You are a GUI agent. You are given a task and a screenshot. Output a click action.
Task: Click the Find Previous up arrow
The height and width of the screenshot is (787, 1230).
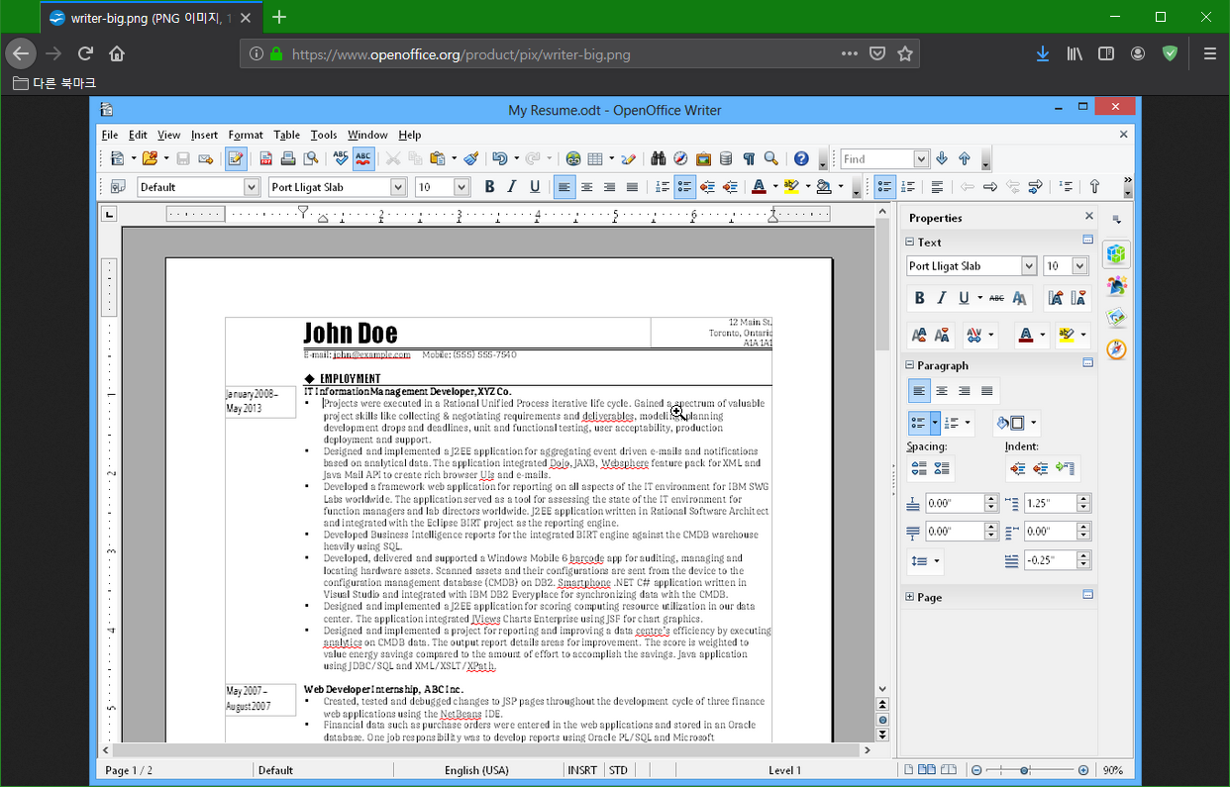pyautogui.click(x=965, y=158)
